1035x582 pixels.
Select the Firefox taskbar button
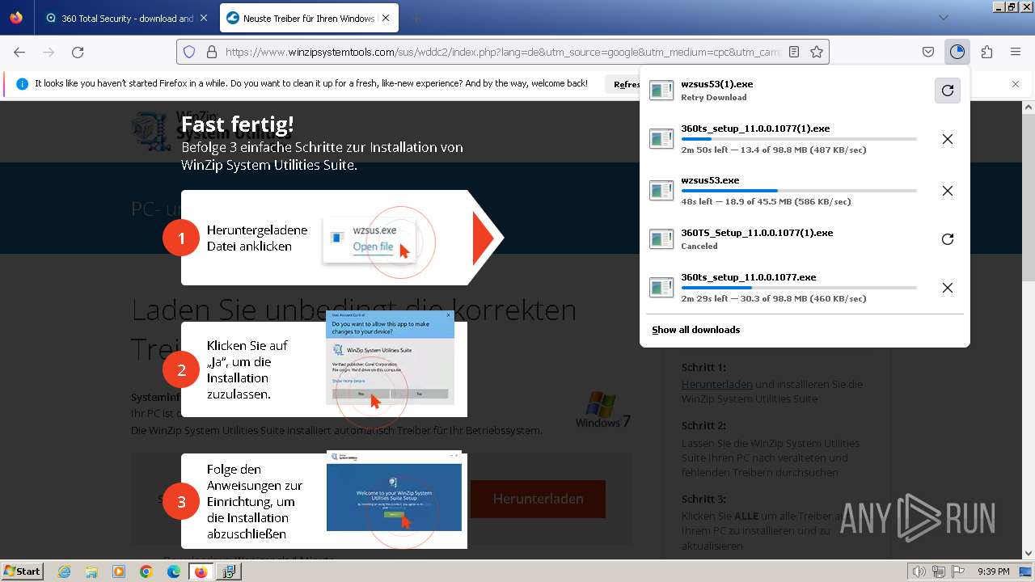click(x=201, y=571)
